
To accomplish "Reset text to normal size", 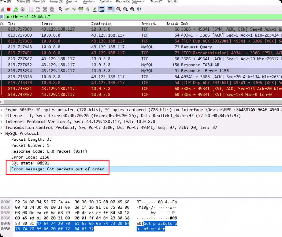I will coord(132,9).
